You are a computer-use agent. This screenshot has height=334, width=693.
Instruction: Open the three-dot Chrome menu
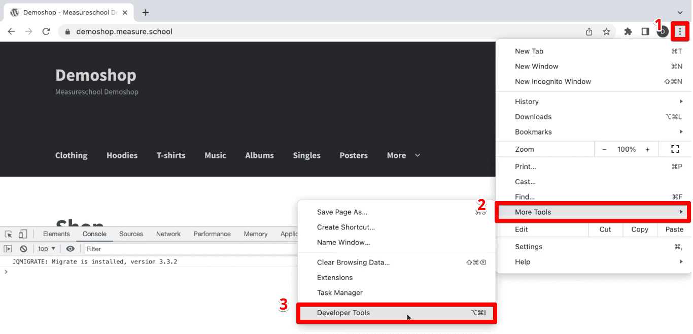[x=680, y=31]
